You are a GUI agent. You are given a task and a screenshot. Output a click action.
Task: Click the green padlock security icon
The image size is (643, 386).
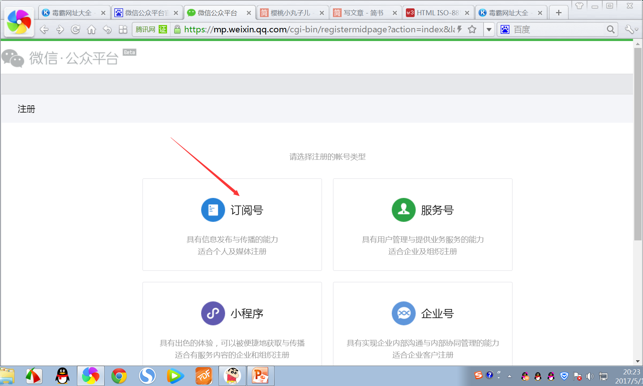pos(177,29)
